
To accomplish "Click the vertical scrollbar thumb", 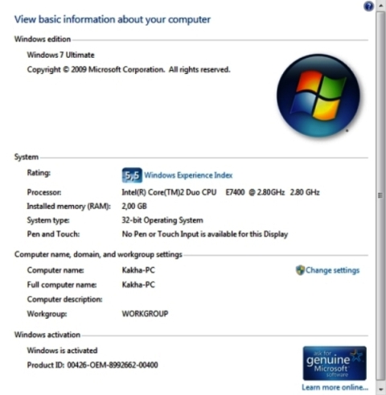I will click(x=380, y=195).
